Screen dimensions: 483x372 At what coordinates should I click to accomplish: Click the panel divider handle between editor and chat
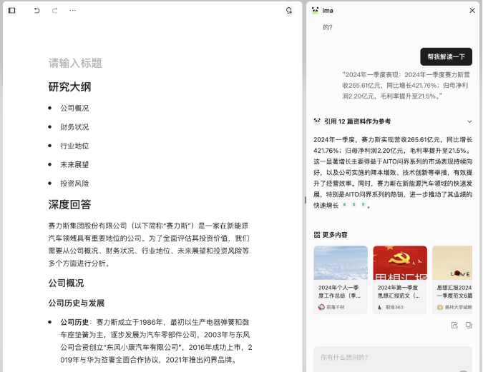pos(306,200)
